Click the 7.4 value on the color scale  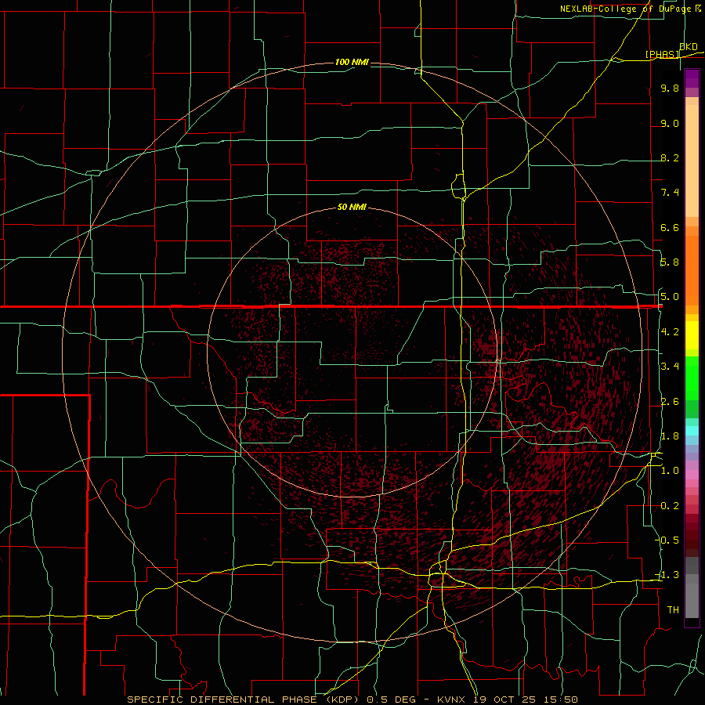670,193
